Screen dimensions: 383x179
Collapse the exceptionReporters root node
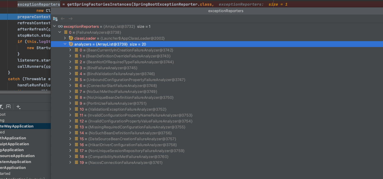[54, 26]
